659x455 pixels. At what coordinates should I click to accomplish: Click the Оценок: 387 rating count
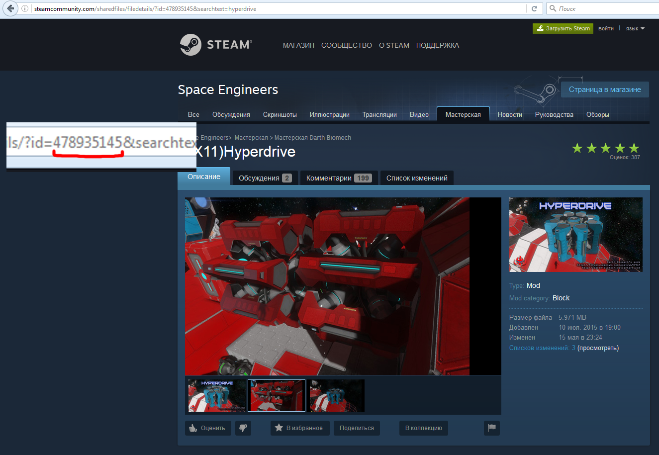click(625, 157)
